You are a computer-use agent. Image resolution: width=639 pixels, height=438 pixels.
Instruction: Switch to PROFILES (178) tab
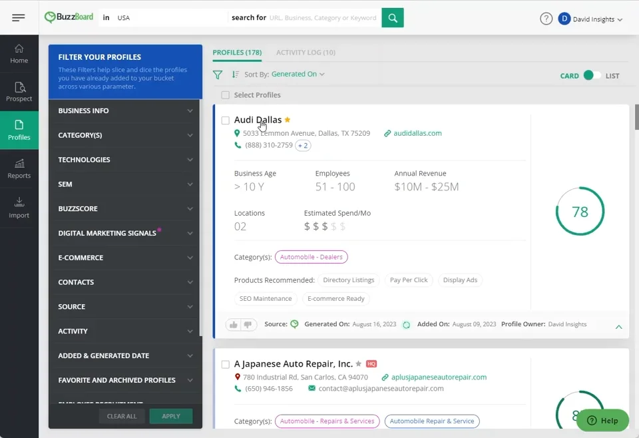[x=237, y=53]
